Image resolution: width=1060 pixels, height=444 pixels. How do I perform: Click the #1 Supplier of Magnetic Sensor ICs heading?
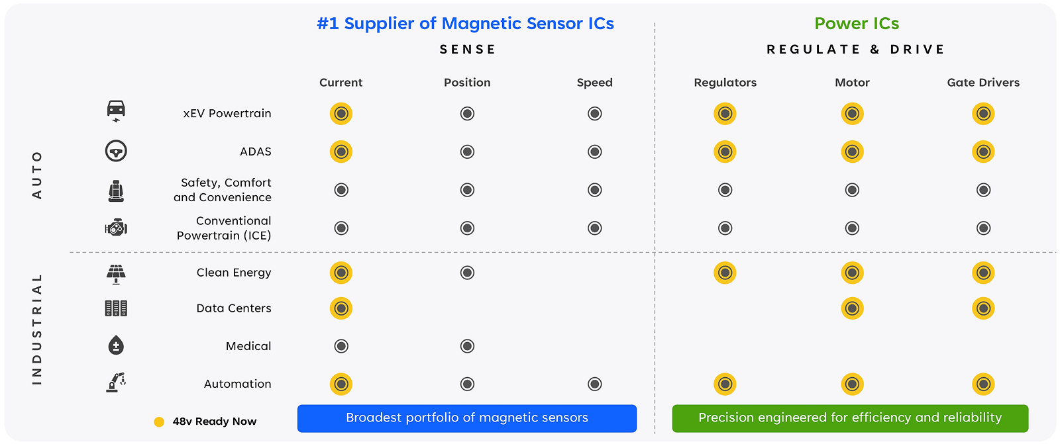(x=465, y=24)
